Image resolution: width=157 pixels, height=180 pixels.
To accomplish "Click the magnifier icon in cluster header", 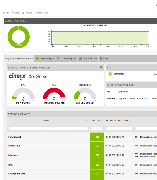I will pyautogui.click(x=101, y=67).
